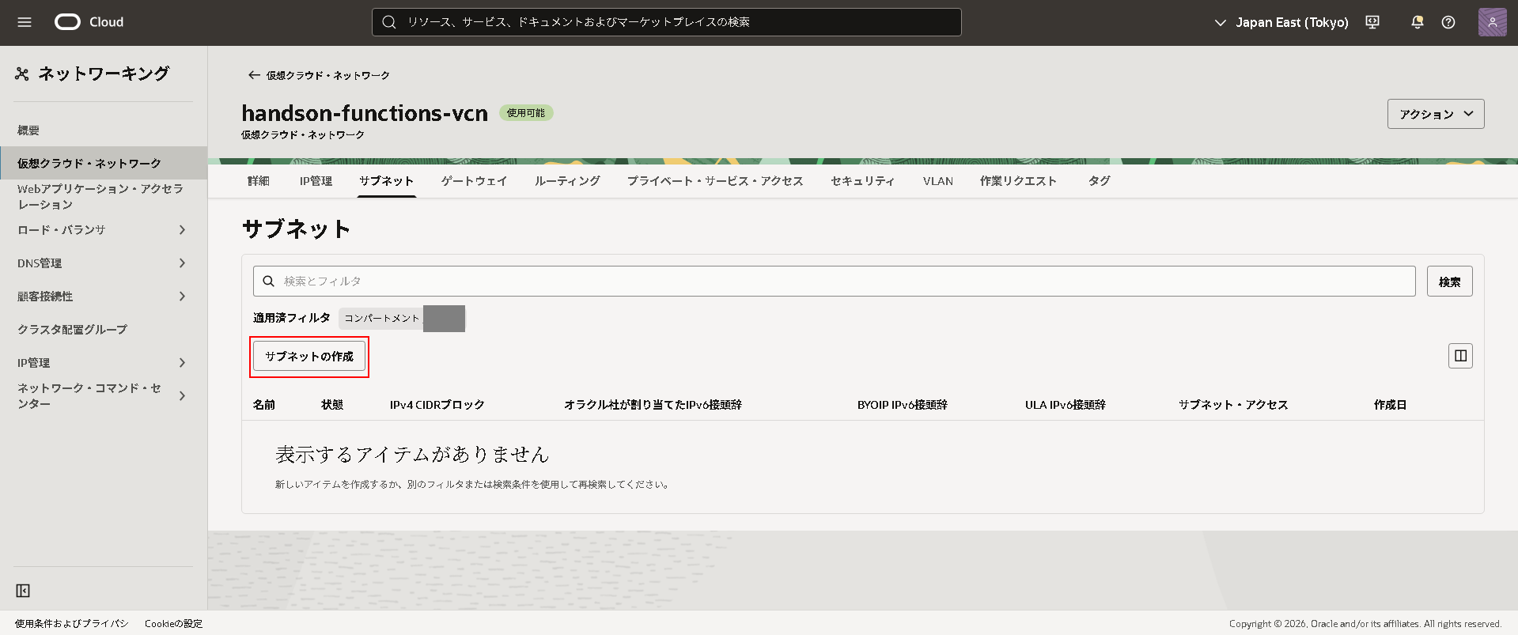Open 使用条件およびプライバシ footer link

pos(71,624)
